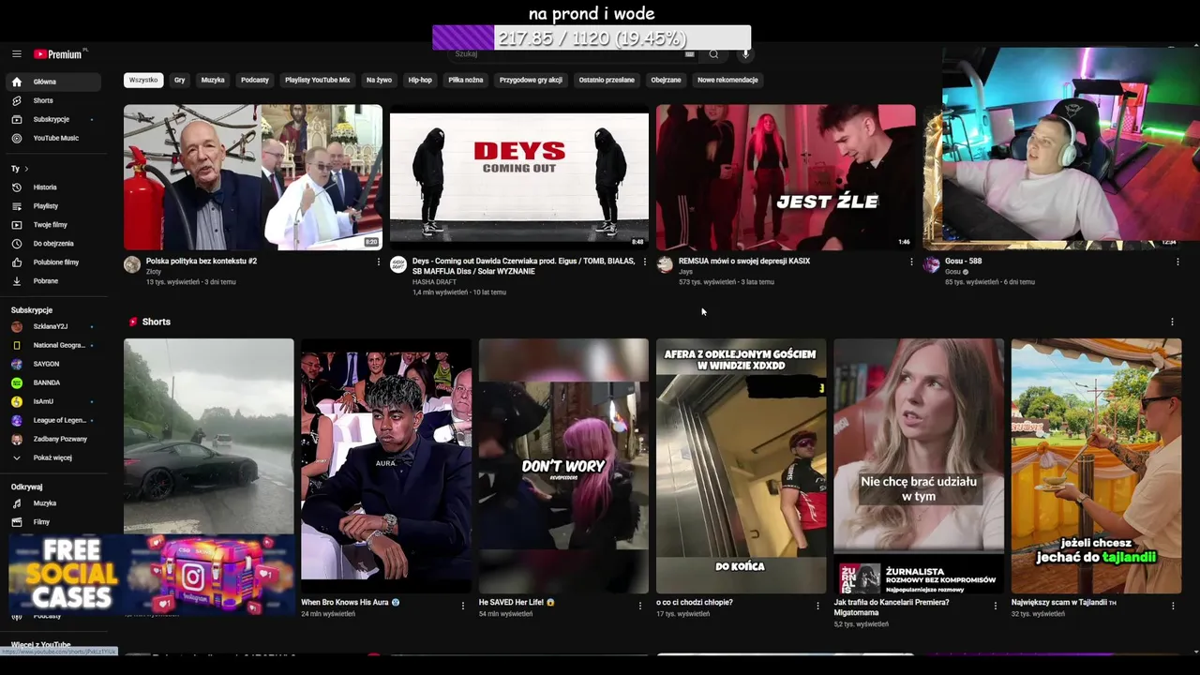Viewport: 1200px width, 675px height.
Task: Open options menu for Gosu - 588 video
Action: pyautogui.click(x=1177, y=262)
